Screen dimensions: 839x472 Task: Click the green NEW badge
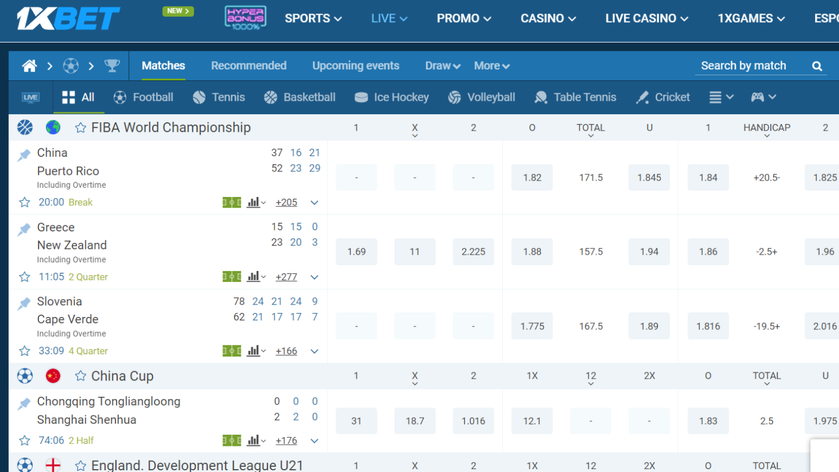[178, 11]
